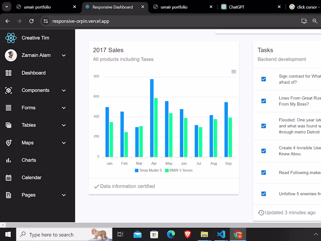Click 'Data information certified' link

tap(124, 186)
